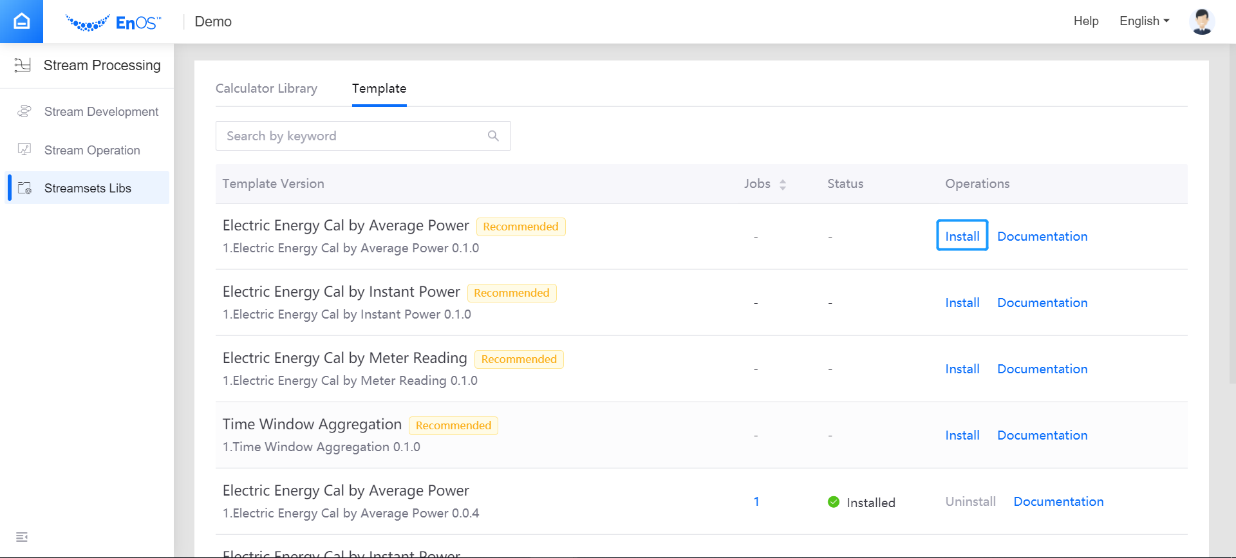Sort the table by Jobs column
Viewport: 1236px width, 558px height.
[782, 184]
